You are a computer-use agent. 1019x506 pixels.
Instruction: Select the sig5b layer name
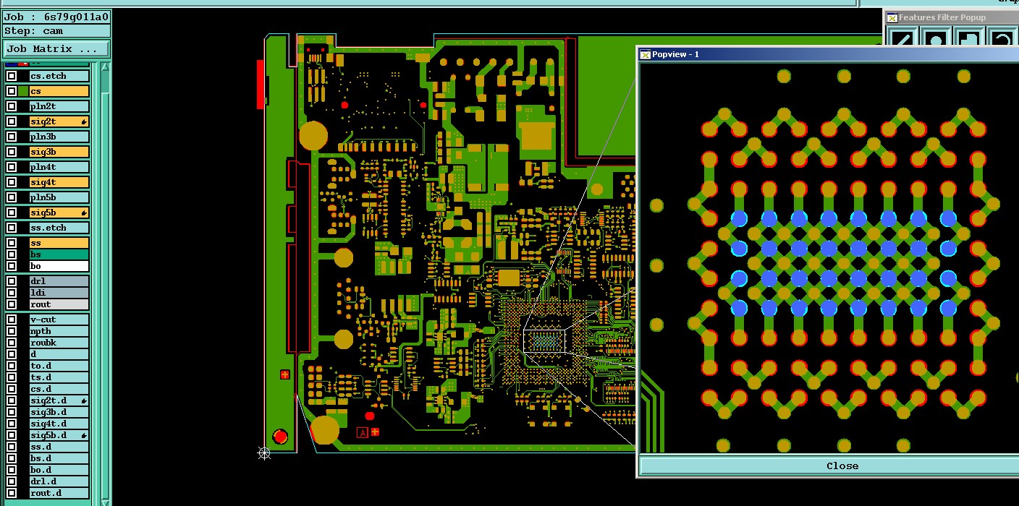click(x=59, y=213)
